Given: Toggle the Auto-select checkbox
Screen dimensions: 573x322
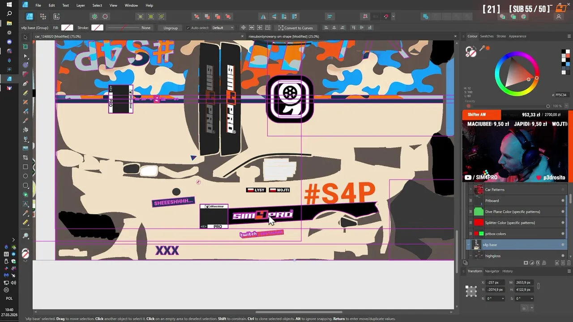Looking at the screenshot, I should click(x=188, y=28).
